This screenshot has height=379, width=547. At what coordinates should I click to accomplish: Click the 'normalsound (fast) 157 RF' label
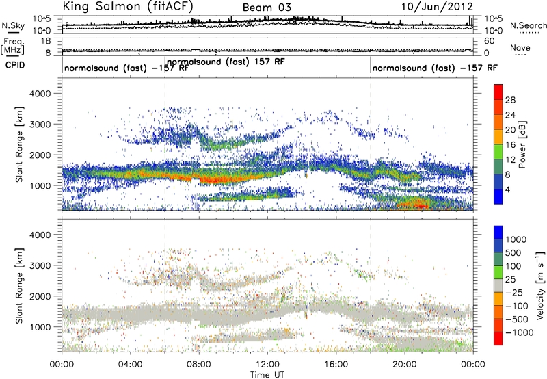pyautogui.click(x=226, y=62)
